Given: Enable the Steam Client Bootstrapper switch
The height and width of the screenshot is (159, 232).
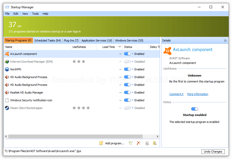Looking at the screenshot, I should [127, 108].
